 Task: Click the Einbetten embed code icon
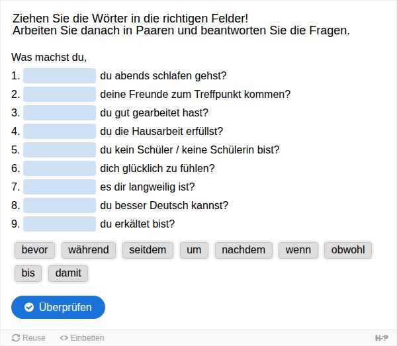tap(64, 337)
